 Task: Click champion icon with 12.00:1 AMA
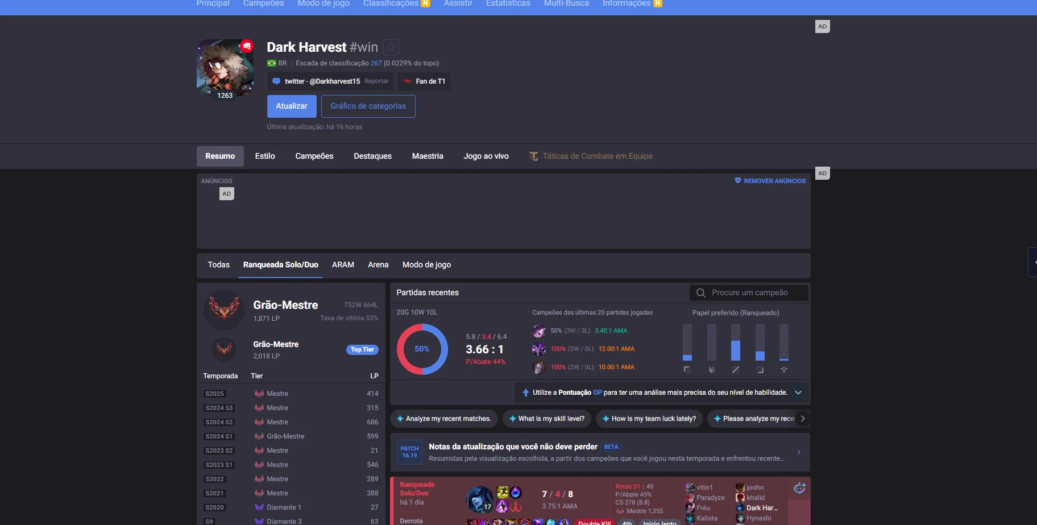pyautogui.click(x=539, y=349)
